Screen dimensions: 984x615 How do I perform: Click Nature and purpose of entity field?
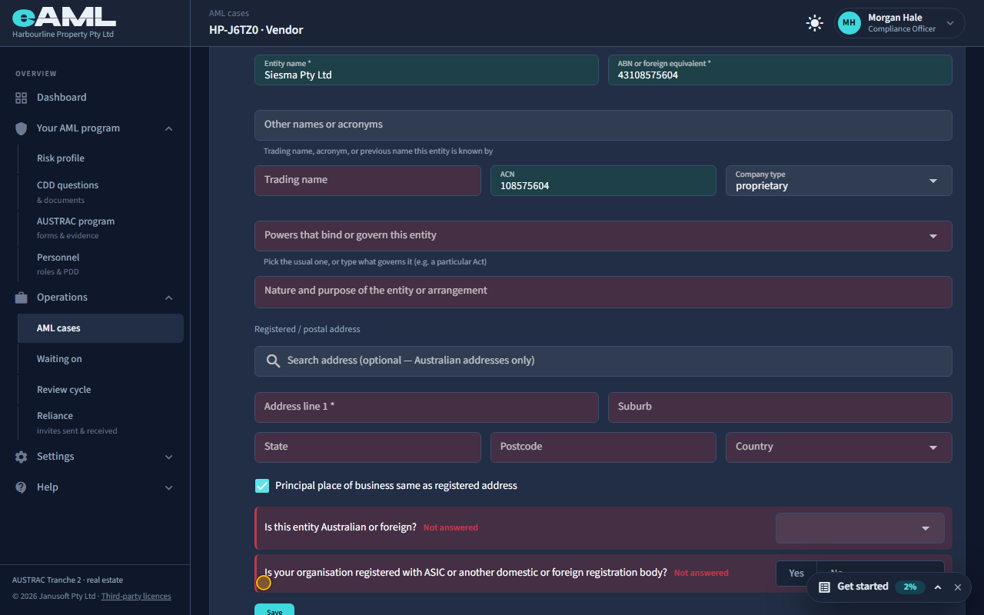[x=603, y=292]
